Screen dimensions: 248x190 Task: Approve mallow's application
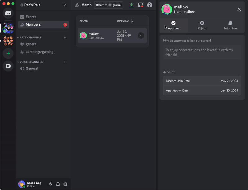[x=174, y=25]
